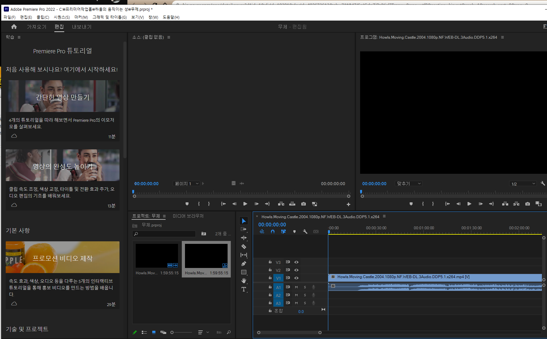The height and width of the screenshot is (339, 547).
Task: Click Overwrite button in source monitor
Action: 292,204
